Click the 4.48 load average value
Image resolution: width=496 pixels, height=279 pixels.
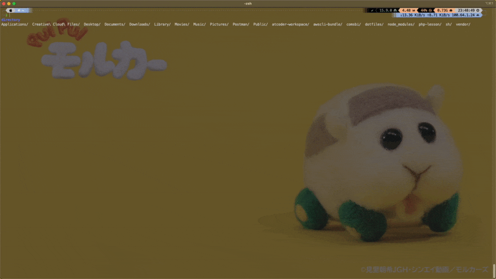coord(406,10)
